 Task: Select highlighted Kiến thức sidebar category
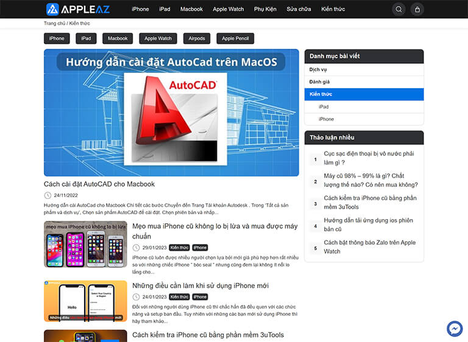364,94
